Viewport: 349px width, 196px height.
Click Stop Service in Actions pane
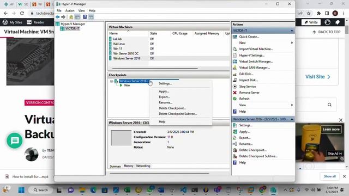[x=247, y=87]
